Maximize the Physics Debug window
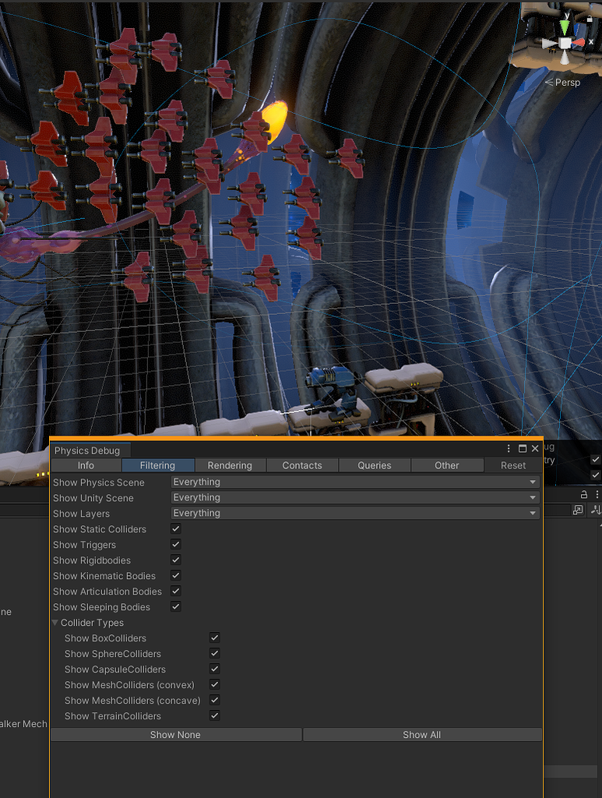 tap(523, 449)
